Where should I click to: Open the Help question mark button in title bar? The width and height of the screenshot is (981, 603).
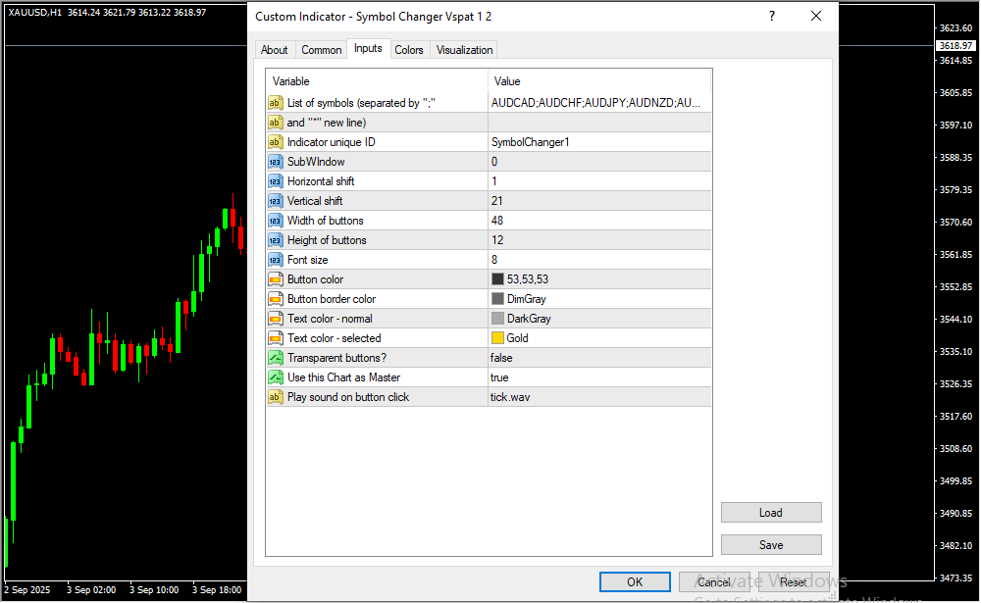tap(772, 17)
